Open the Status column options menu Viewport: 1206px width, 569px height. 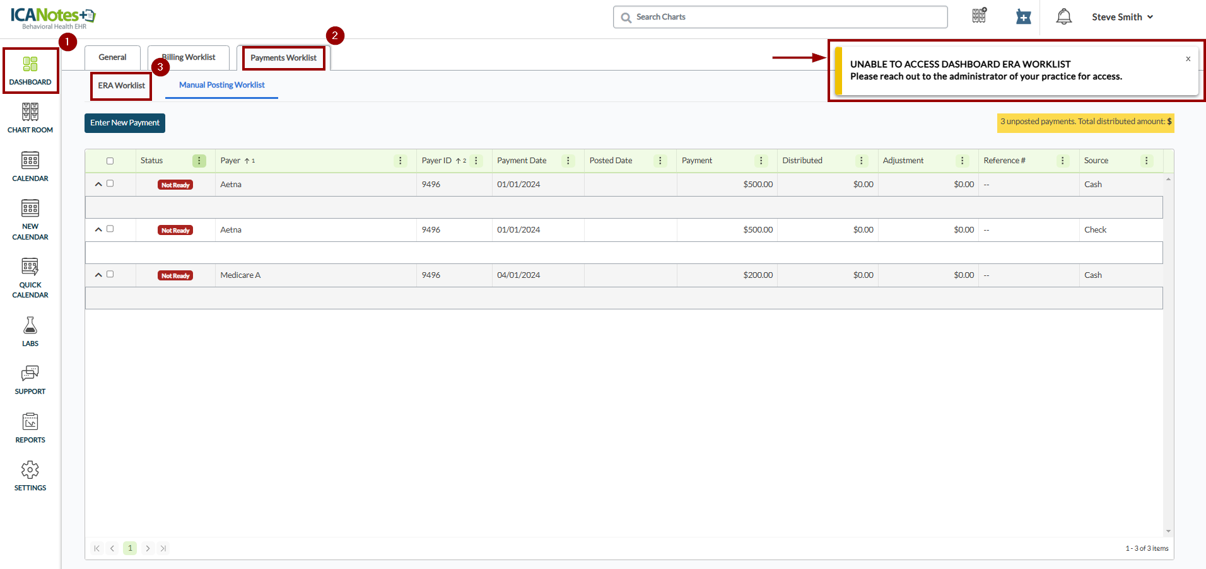(x=199, y=161)
